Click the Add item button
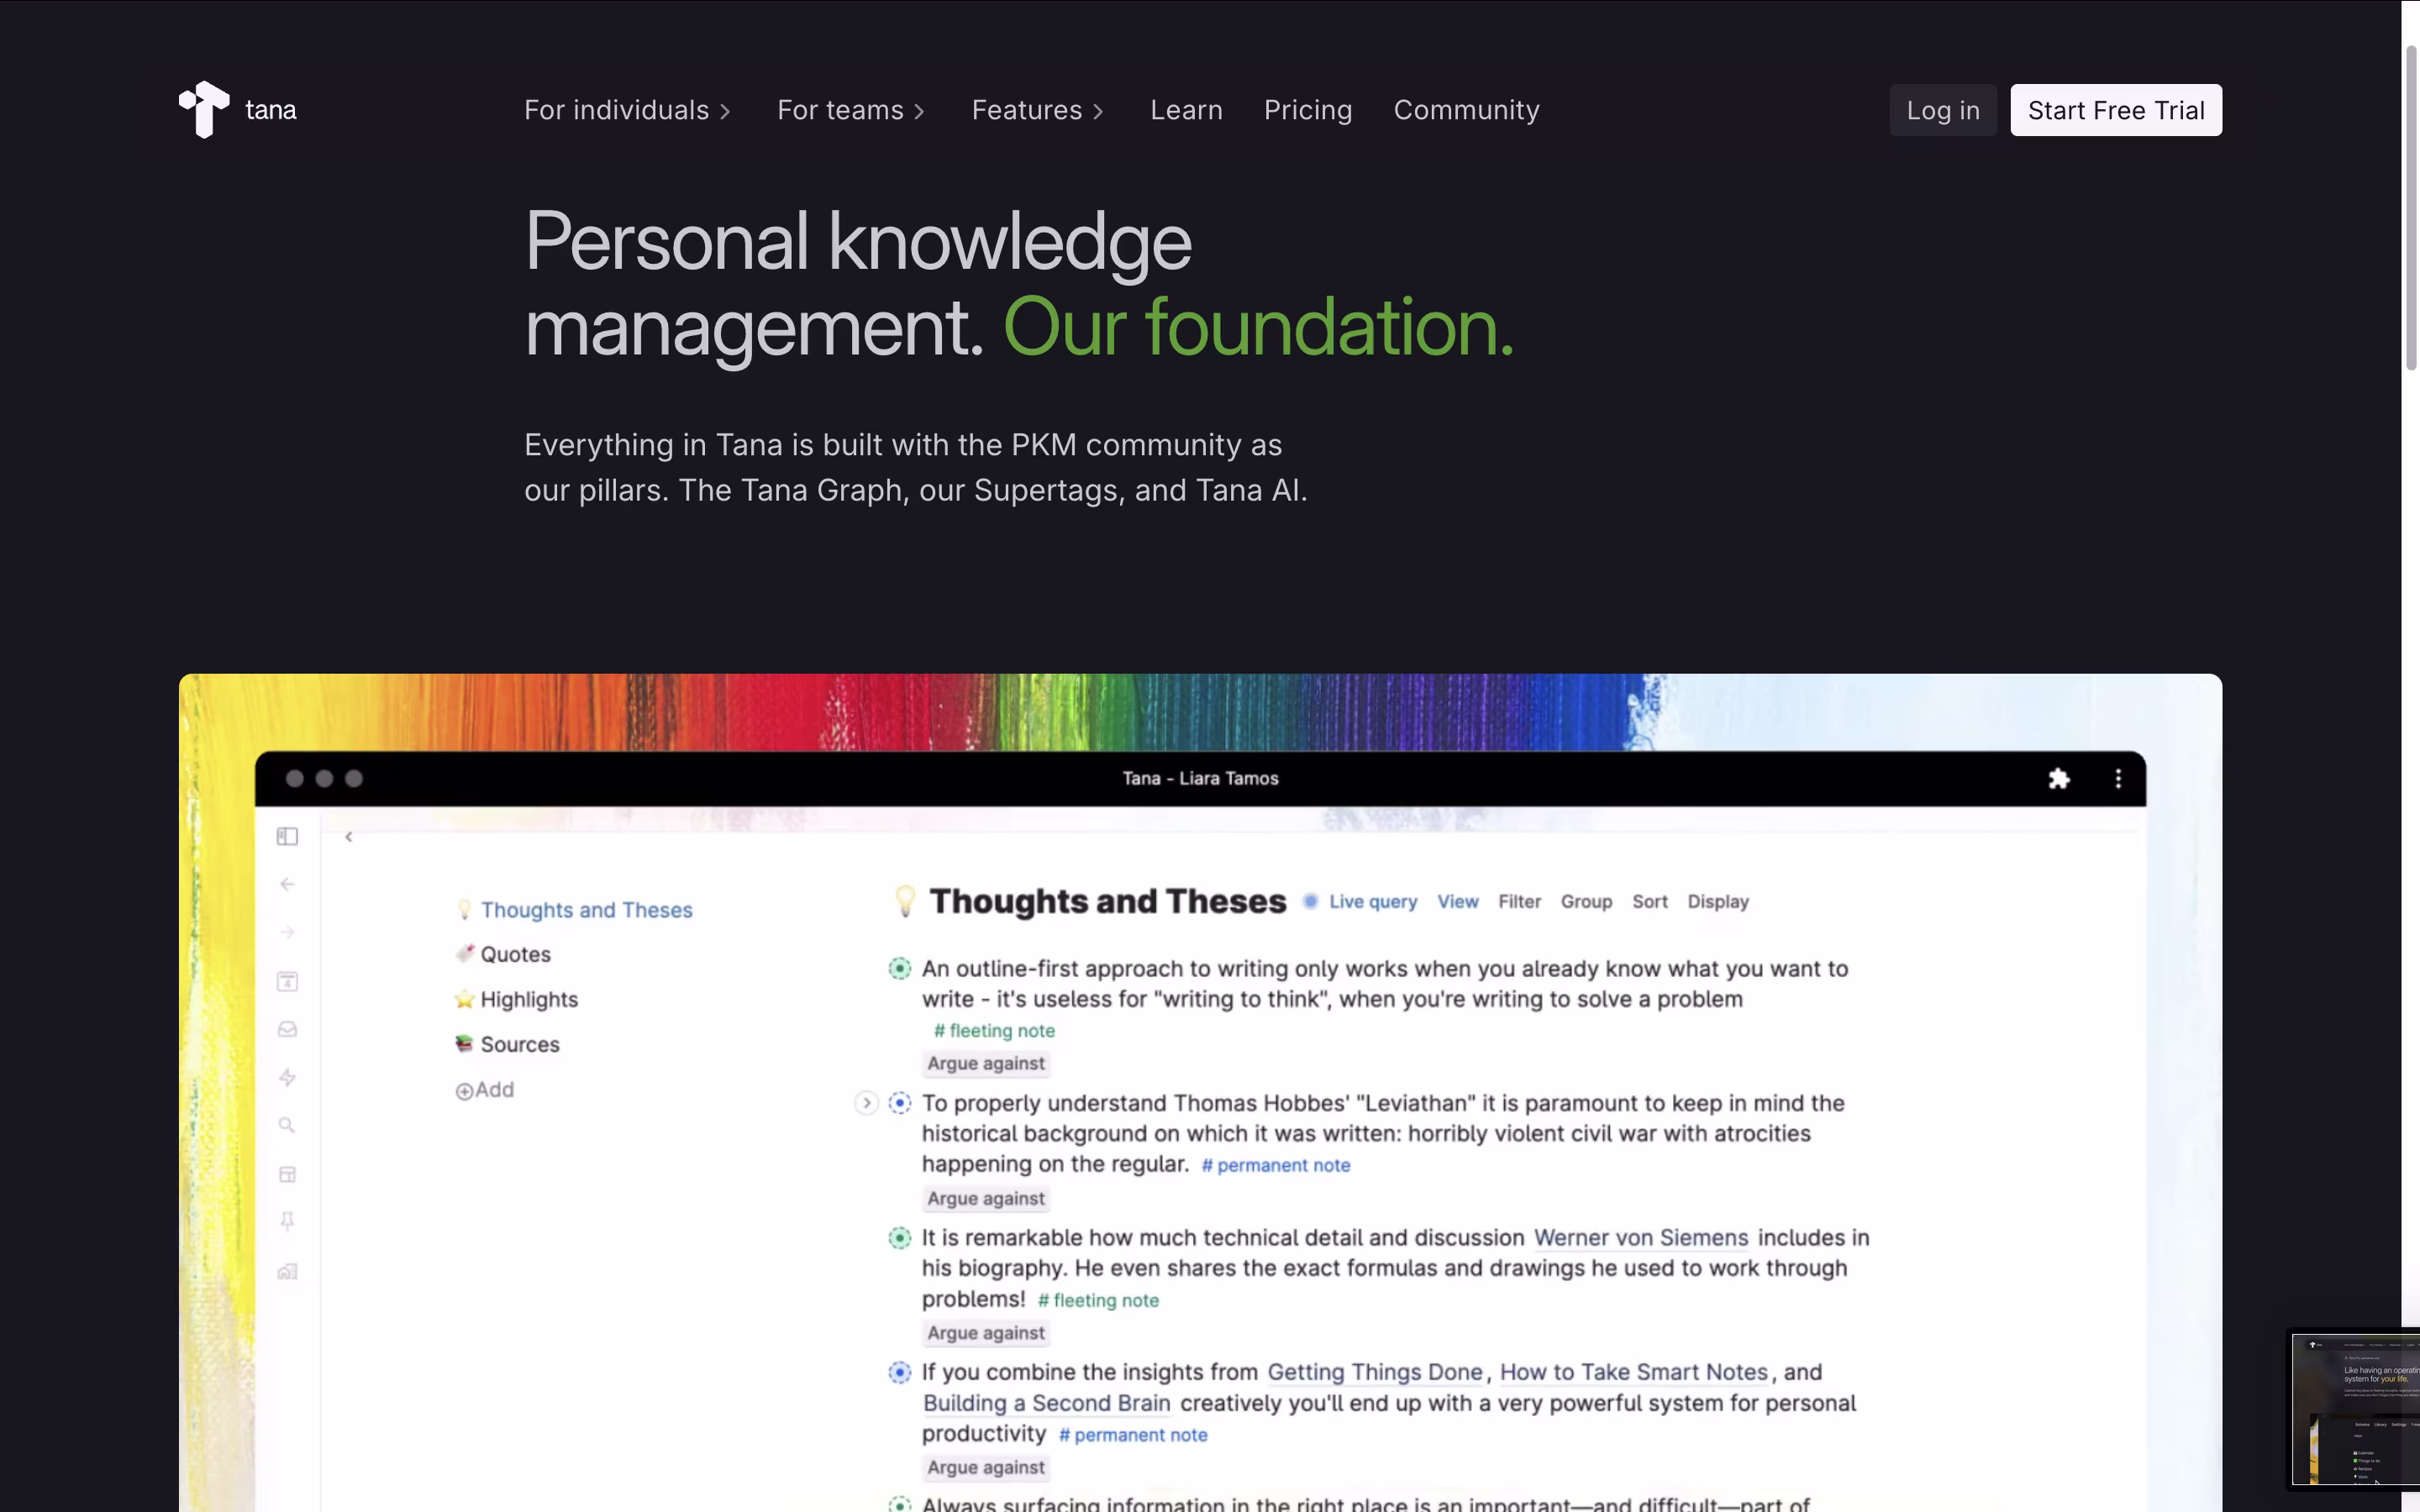Image resolution: width=2420 pixels, height=1512 pixels. (485, 1090)
